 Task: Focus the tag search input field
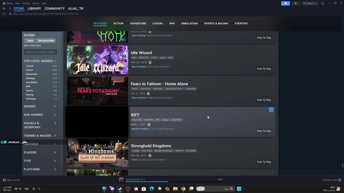[x=41, y=52]
